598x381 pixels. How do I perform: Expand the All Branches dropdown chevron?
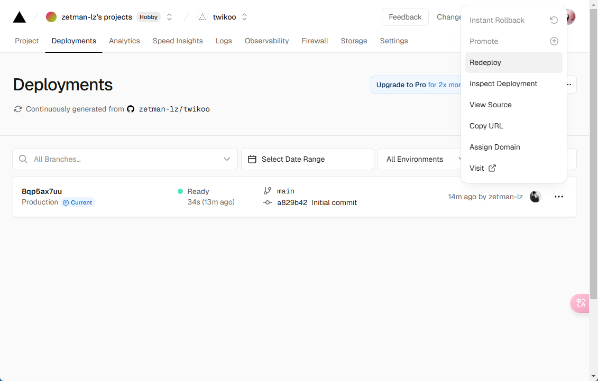click(x=227, y=159)
